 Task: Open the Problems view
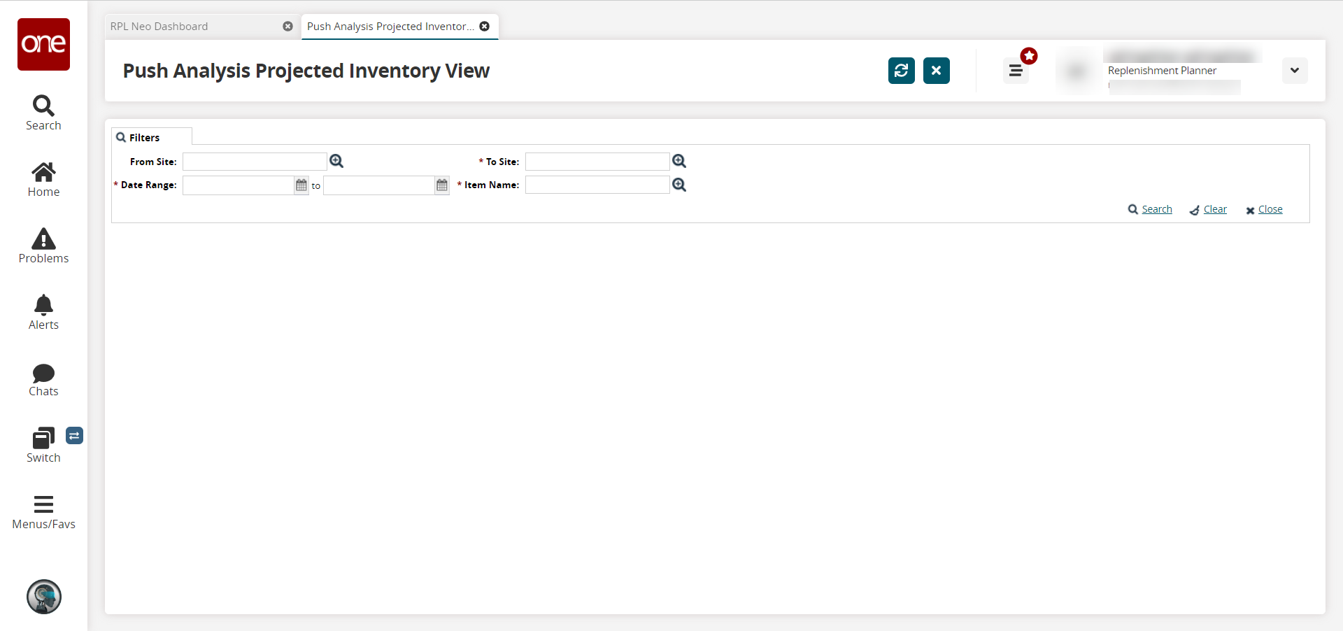[43, 246]
